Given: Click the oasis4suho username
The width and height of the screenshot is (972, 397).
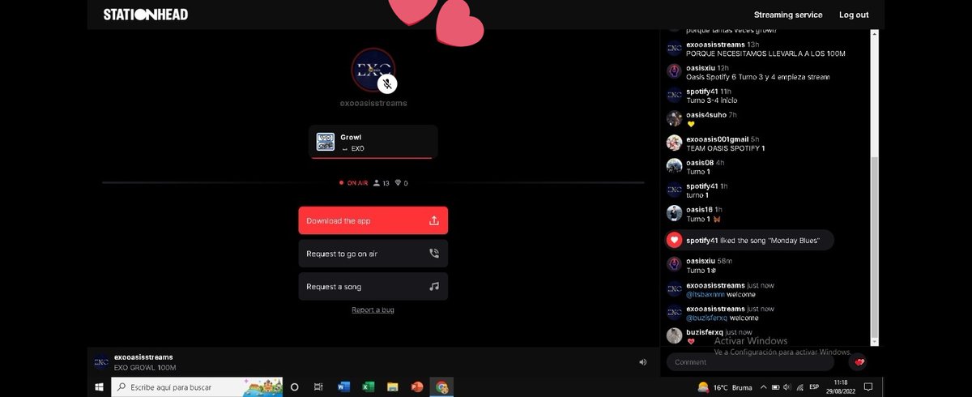Looking at the screenshot, I should (x=705, y=114).
